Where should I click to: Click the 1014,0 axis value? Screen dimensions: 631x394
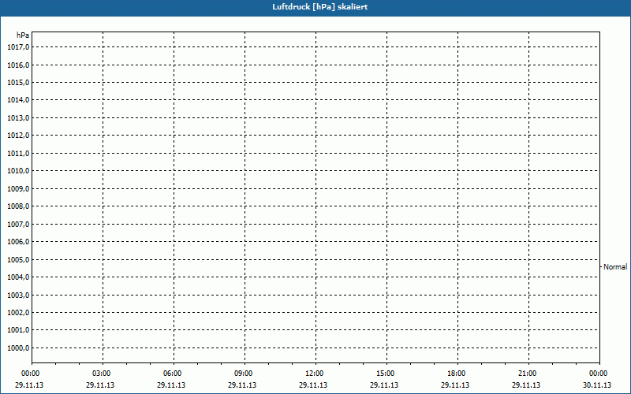18,100
